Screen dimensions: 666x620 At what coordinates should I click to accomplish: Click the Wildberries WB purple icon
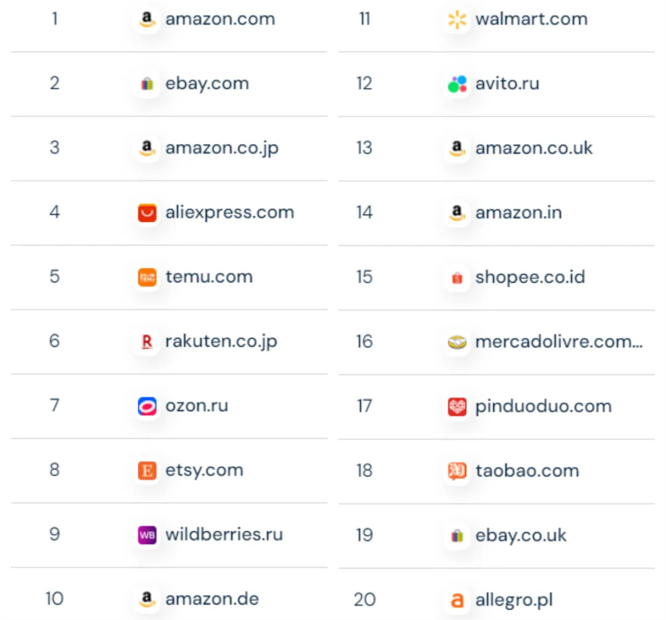coord(147,535)
